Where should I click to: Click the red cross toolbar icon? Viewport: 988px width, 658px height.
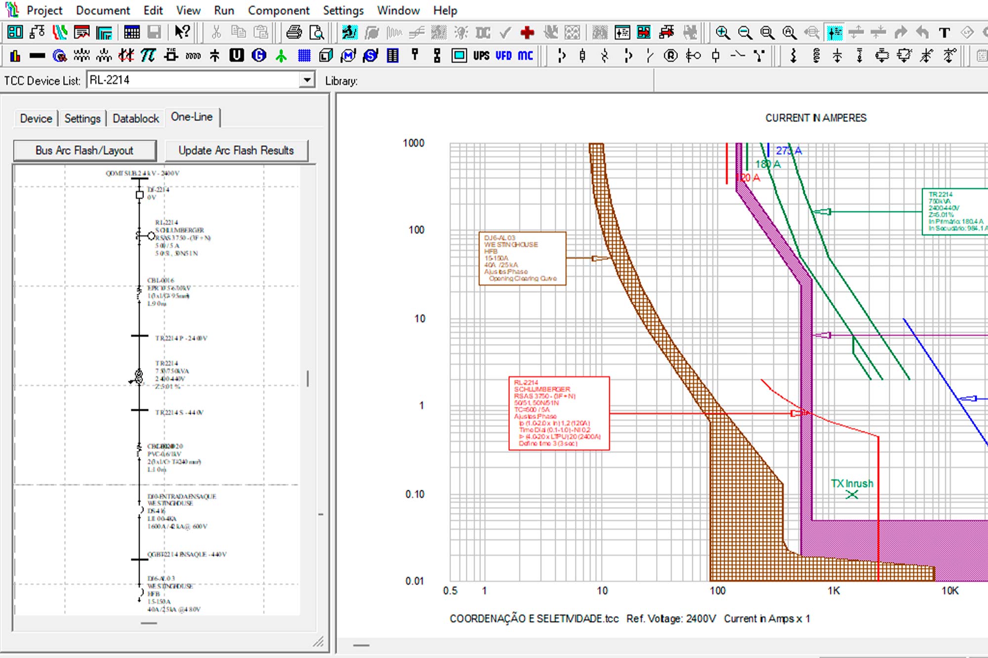click(528, 33)
